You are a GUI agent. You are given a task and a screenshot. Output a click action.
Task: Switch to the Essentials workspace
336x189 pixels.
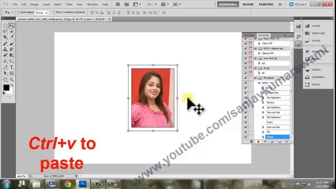228,4
